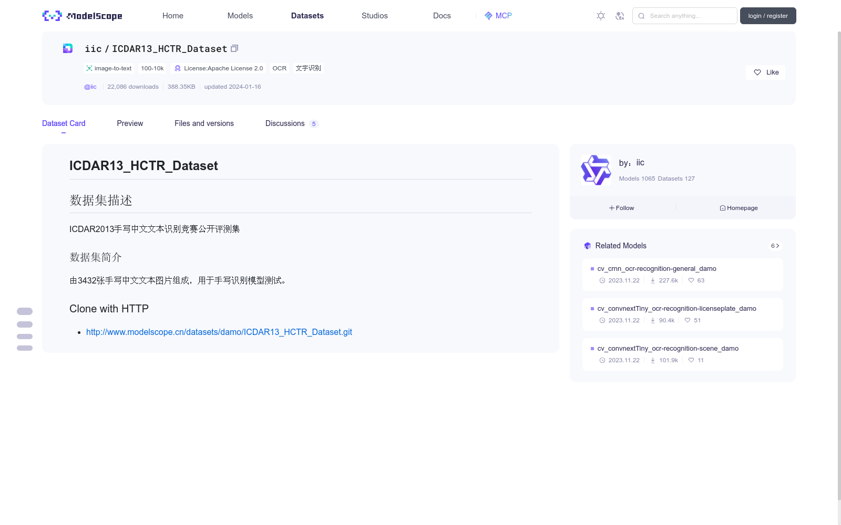This screenshot has width=841, height=525.
Task: Click the search magnifier icon
Action: click(x=641, y=16)
